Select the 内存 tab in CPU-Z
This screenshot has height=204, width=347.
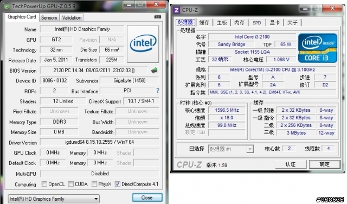coord(239,22)
